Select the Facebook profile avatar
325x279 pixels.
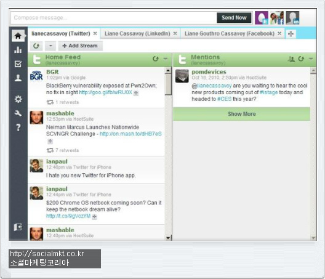[277, 18]
